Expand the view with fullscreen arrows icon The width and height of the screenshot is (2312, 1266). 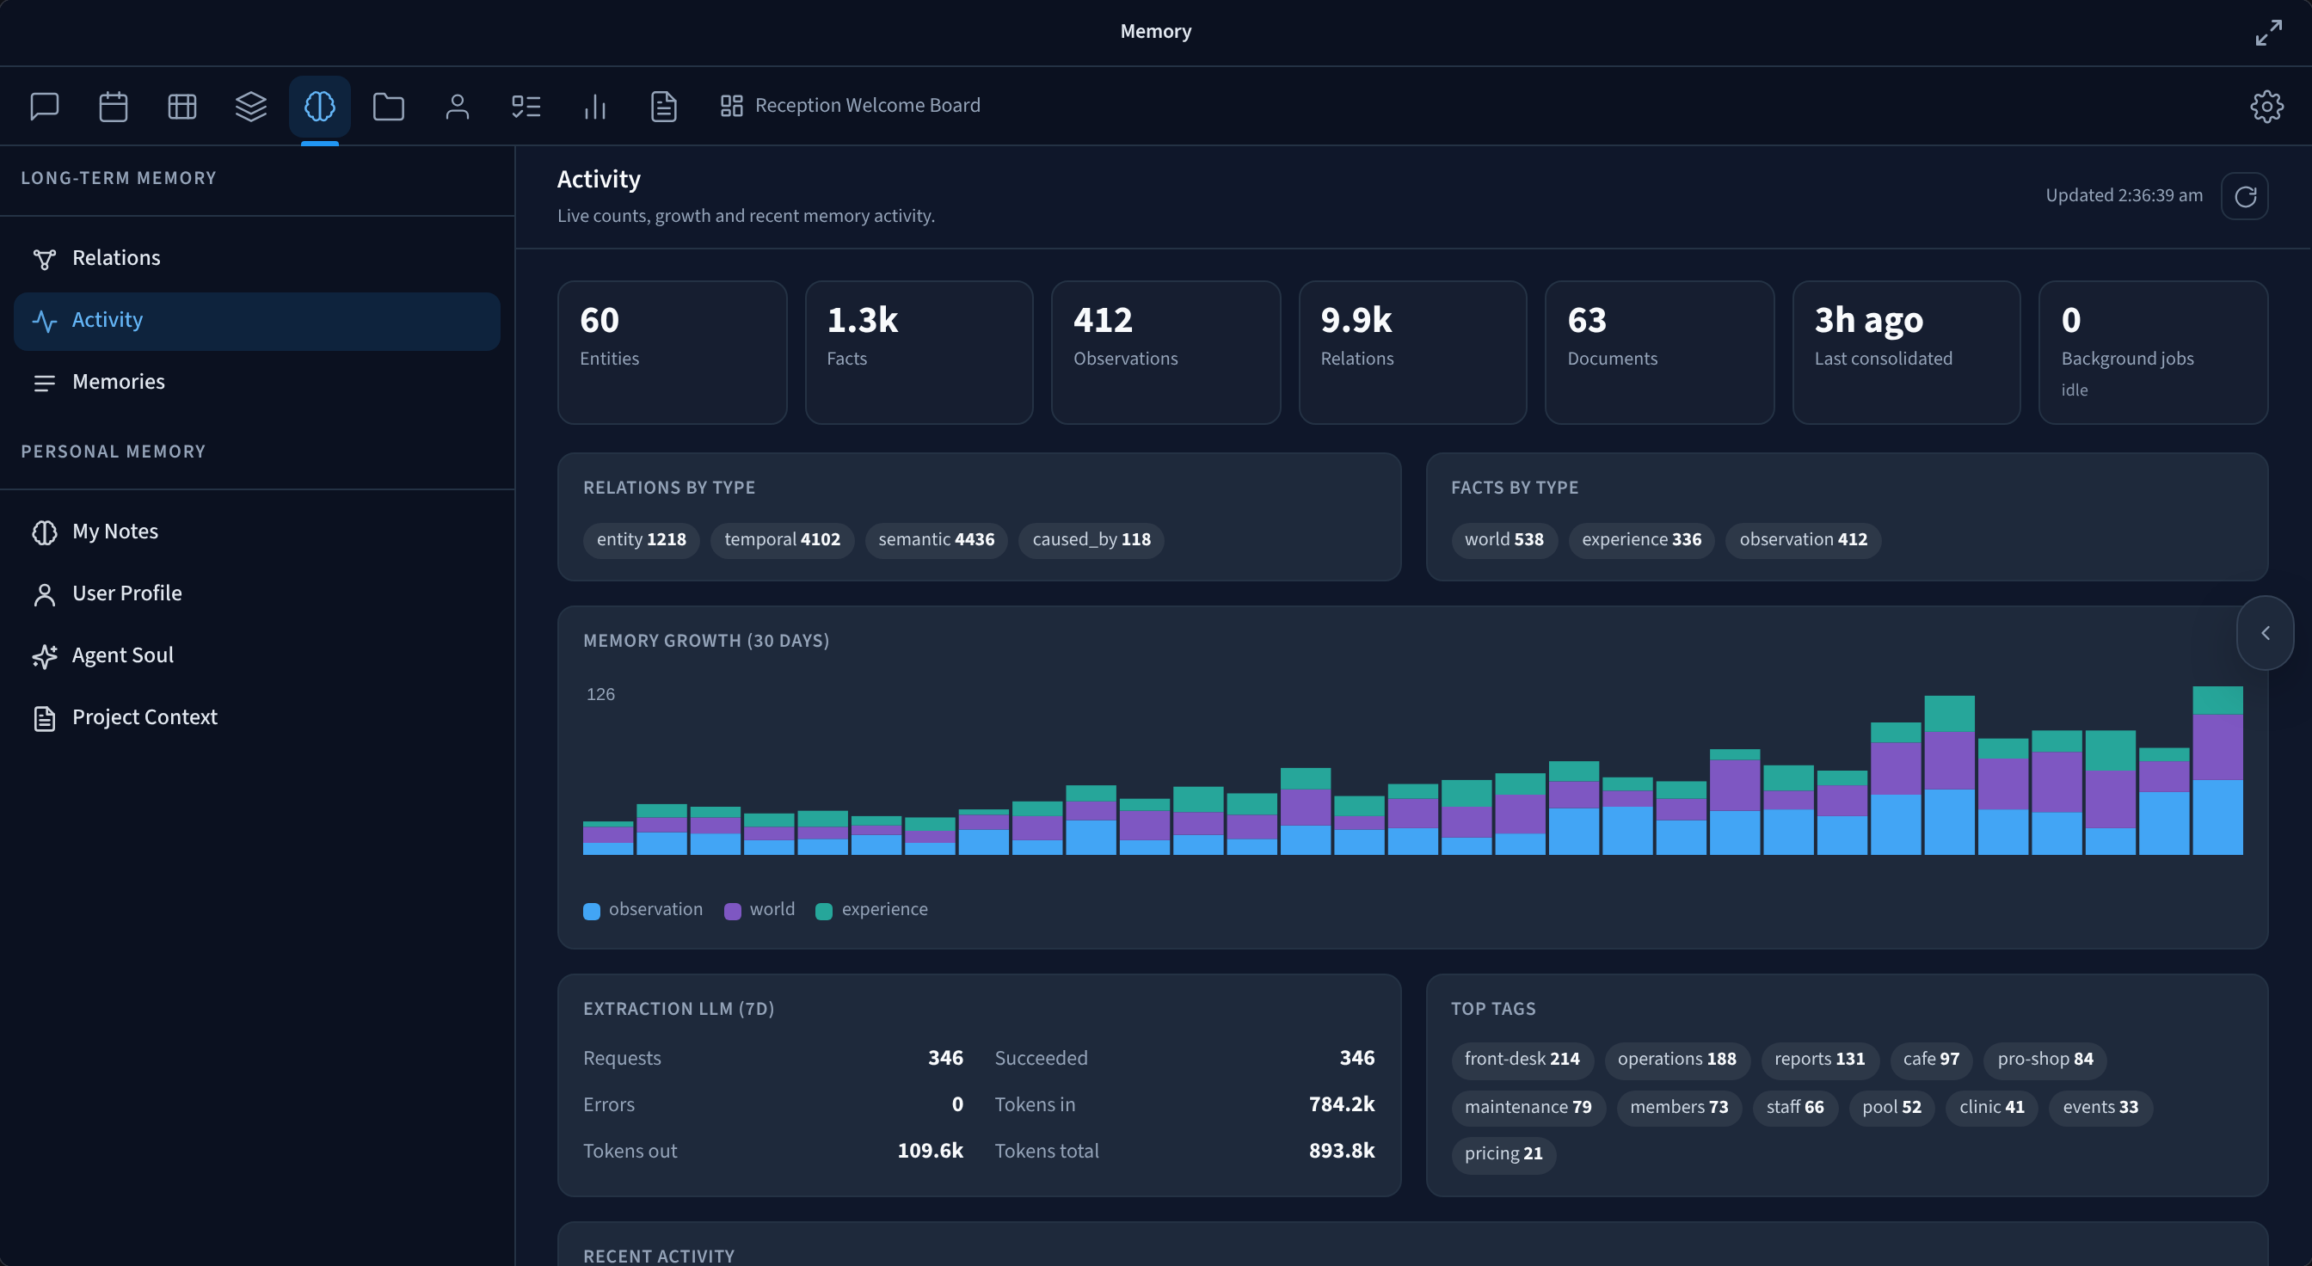coord(2269,33)
